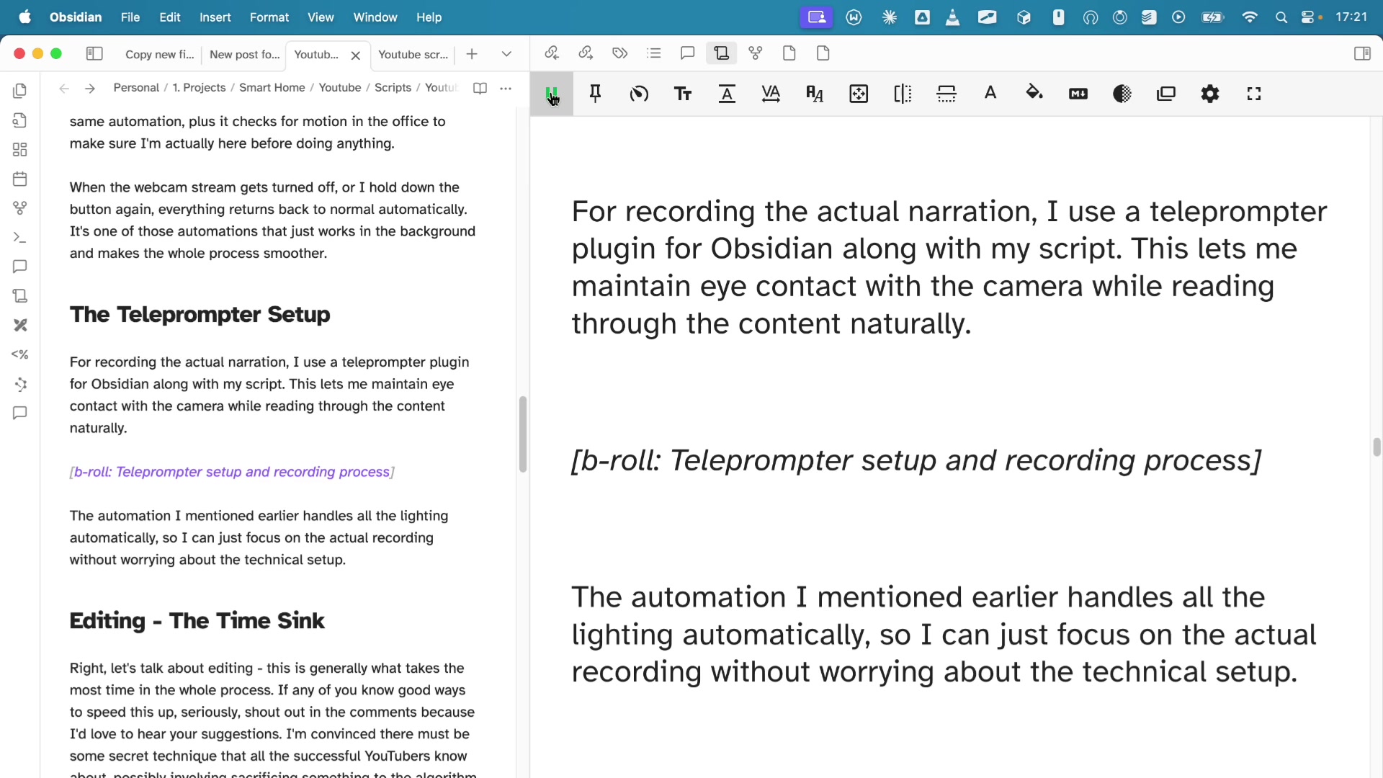Pin the teleprompter panel
Screen dimensions: 1383x778
point(595,94)
